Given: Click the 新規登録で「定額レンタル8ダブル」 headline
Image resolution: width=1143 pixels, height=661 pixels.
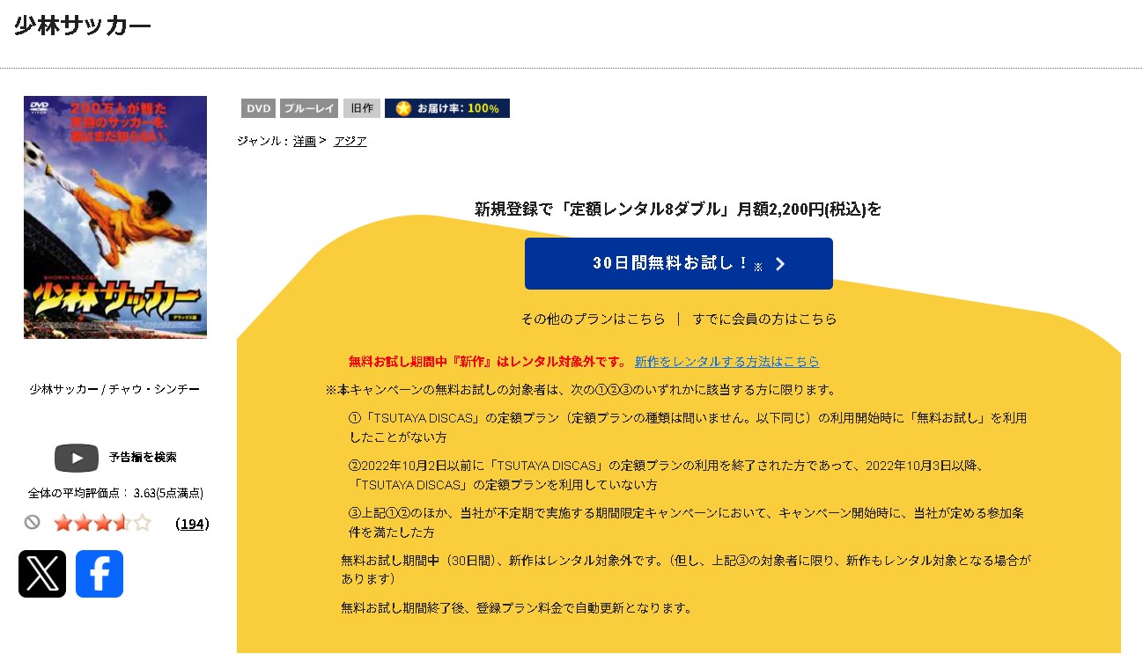Looking at the screenshot, I should [678, 209].
